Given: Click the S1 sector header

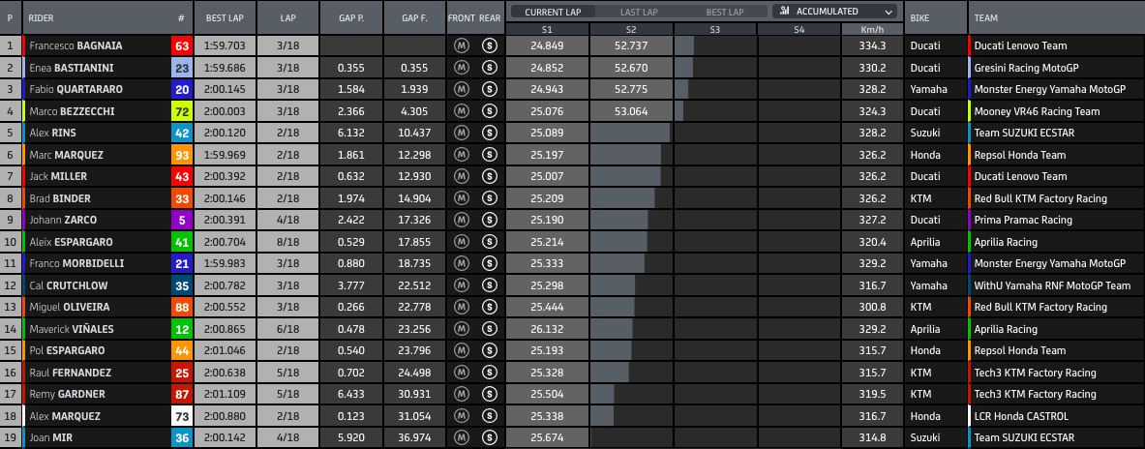Looking at the screenshot, I should pos(547,29).
